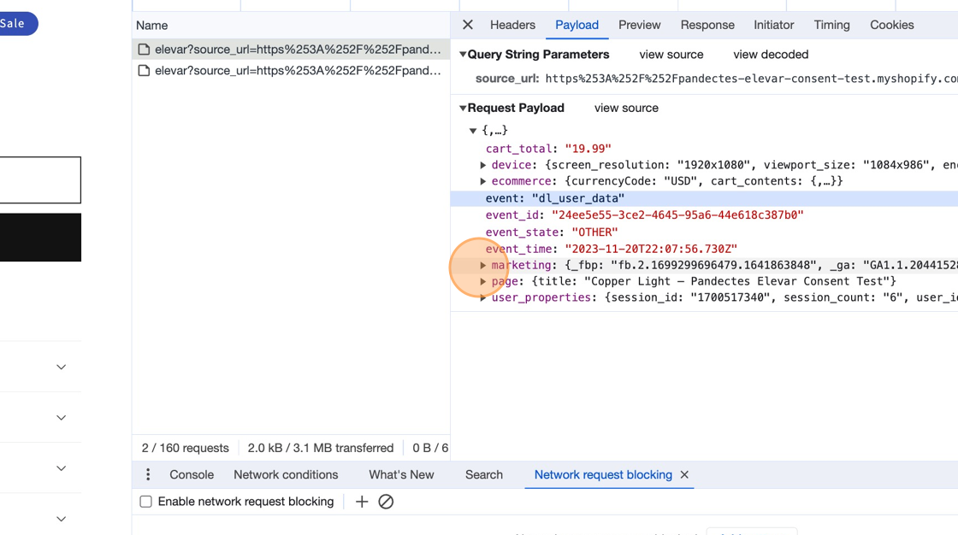This screenshot has height=535, width=958.
Task: Open the Search drawer tab
Action: click(484, 474)
